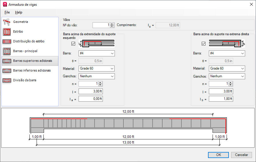The width and height of the screenshot is (256, 162).
Task: Click the 13,00 ft dimension in preview
Action: click(x=128, y=142)
